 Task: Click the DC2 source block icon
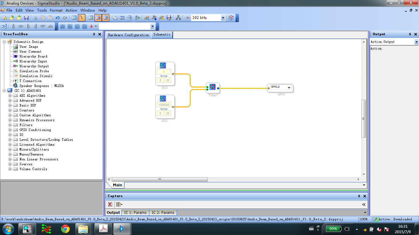click(x=163, y=98)
